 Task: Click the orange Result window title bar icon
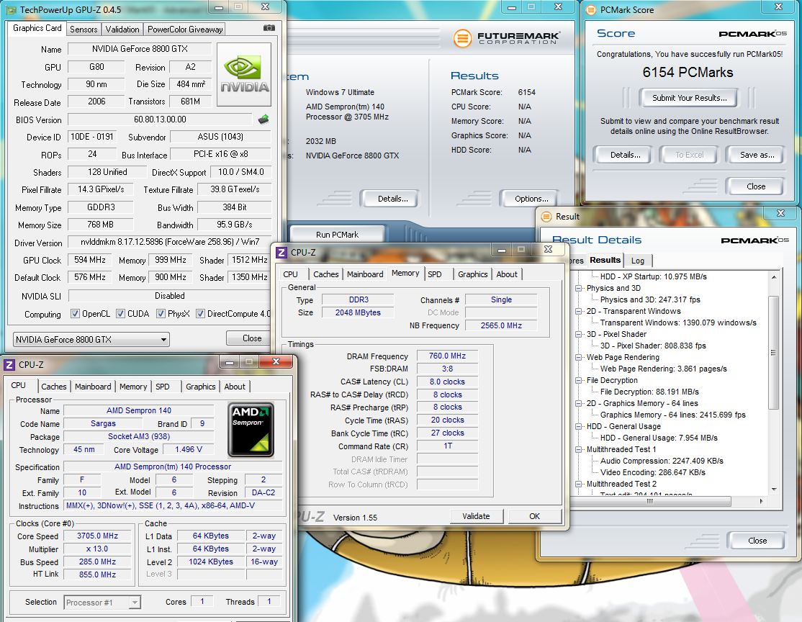[546, 217]
